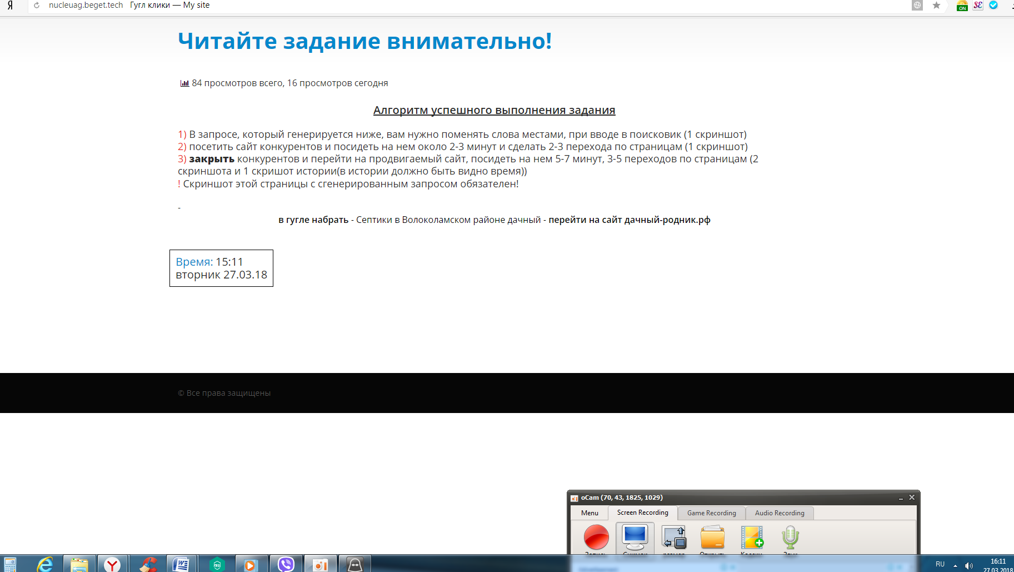Viewport: 1014px width, 572px height.
Task: Click the 'в гугле набрать' text
Action: [x=313, y=220]
